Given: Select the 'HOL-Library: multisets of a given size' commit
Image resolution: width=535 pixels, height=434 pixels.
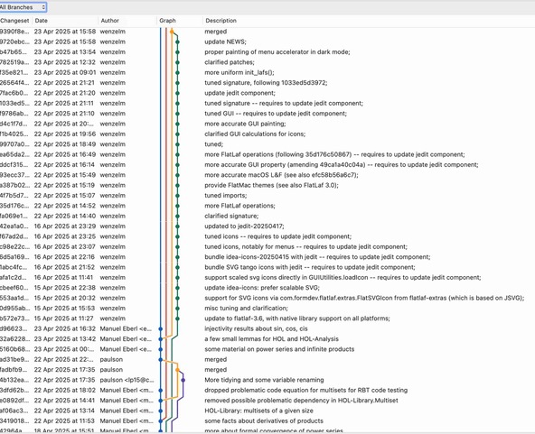Looking at the screenshot, I should 267,411.
